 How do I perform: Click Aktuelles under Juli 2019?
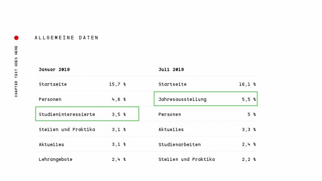coord(171,130)
